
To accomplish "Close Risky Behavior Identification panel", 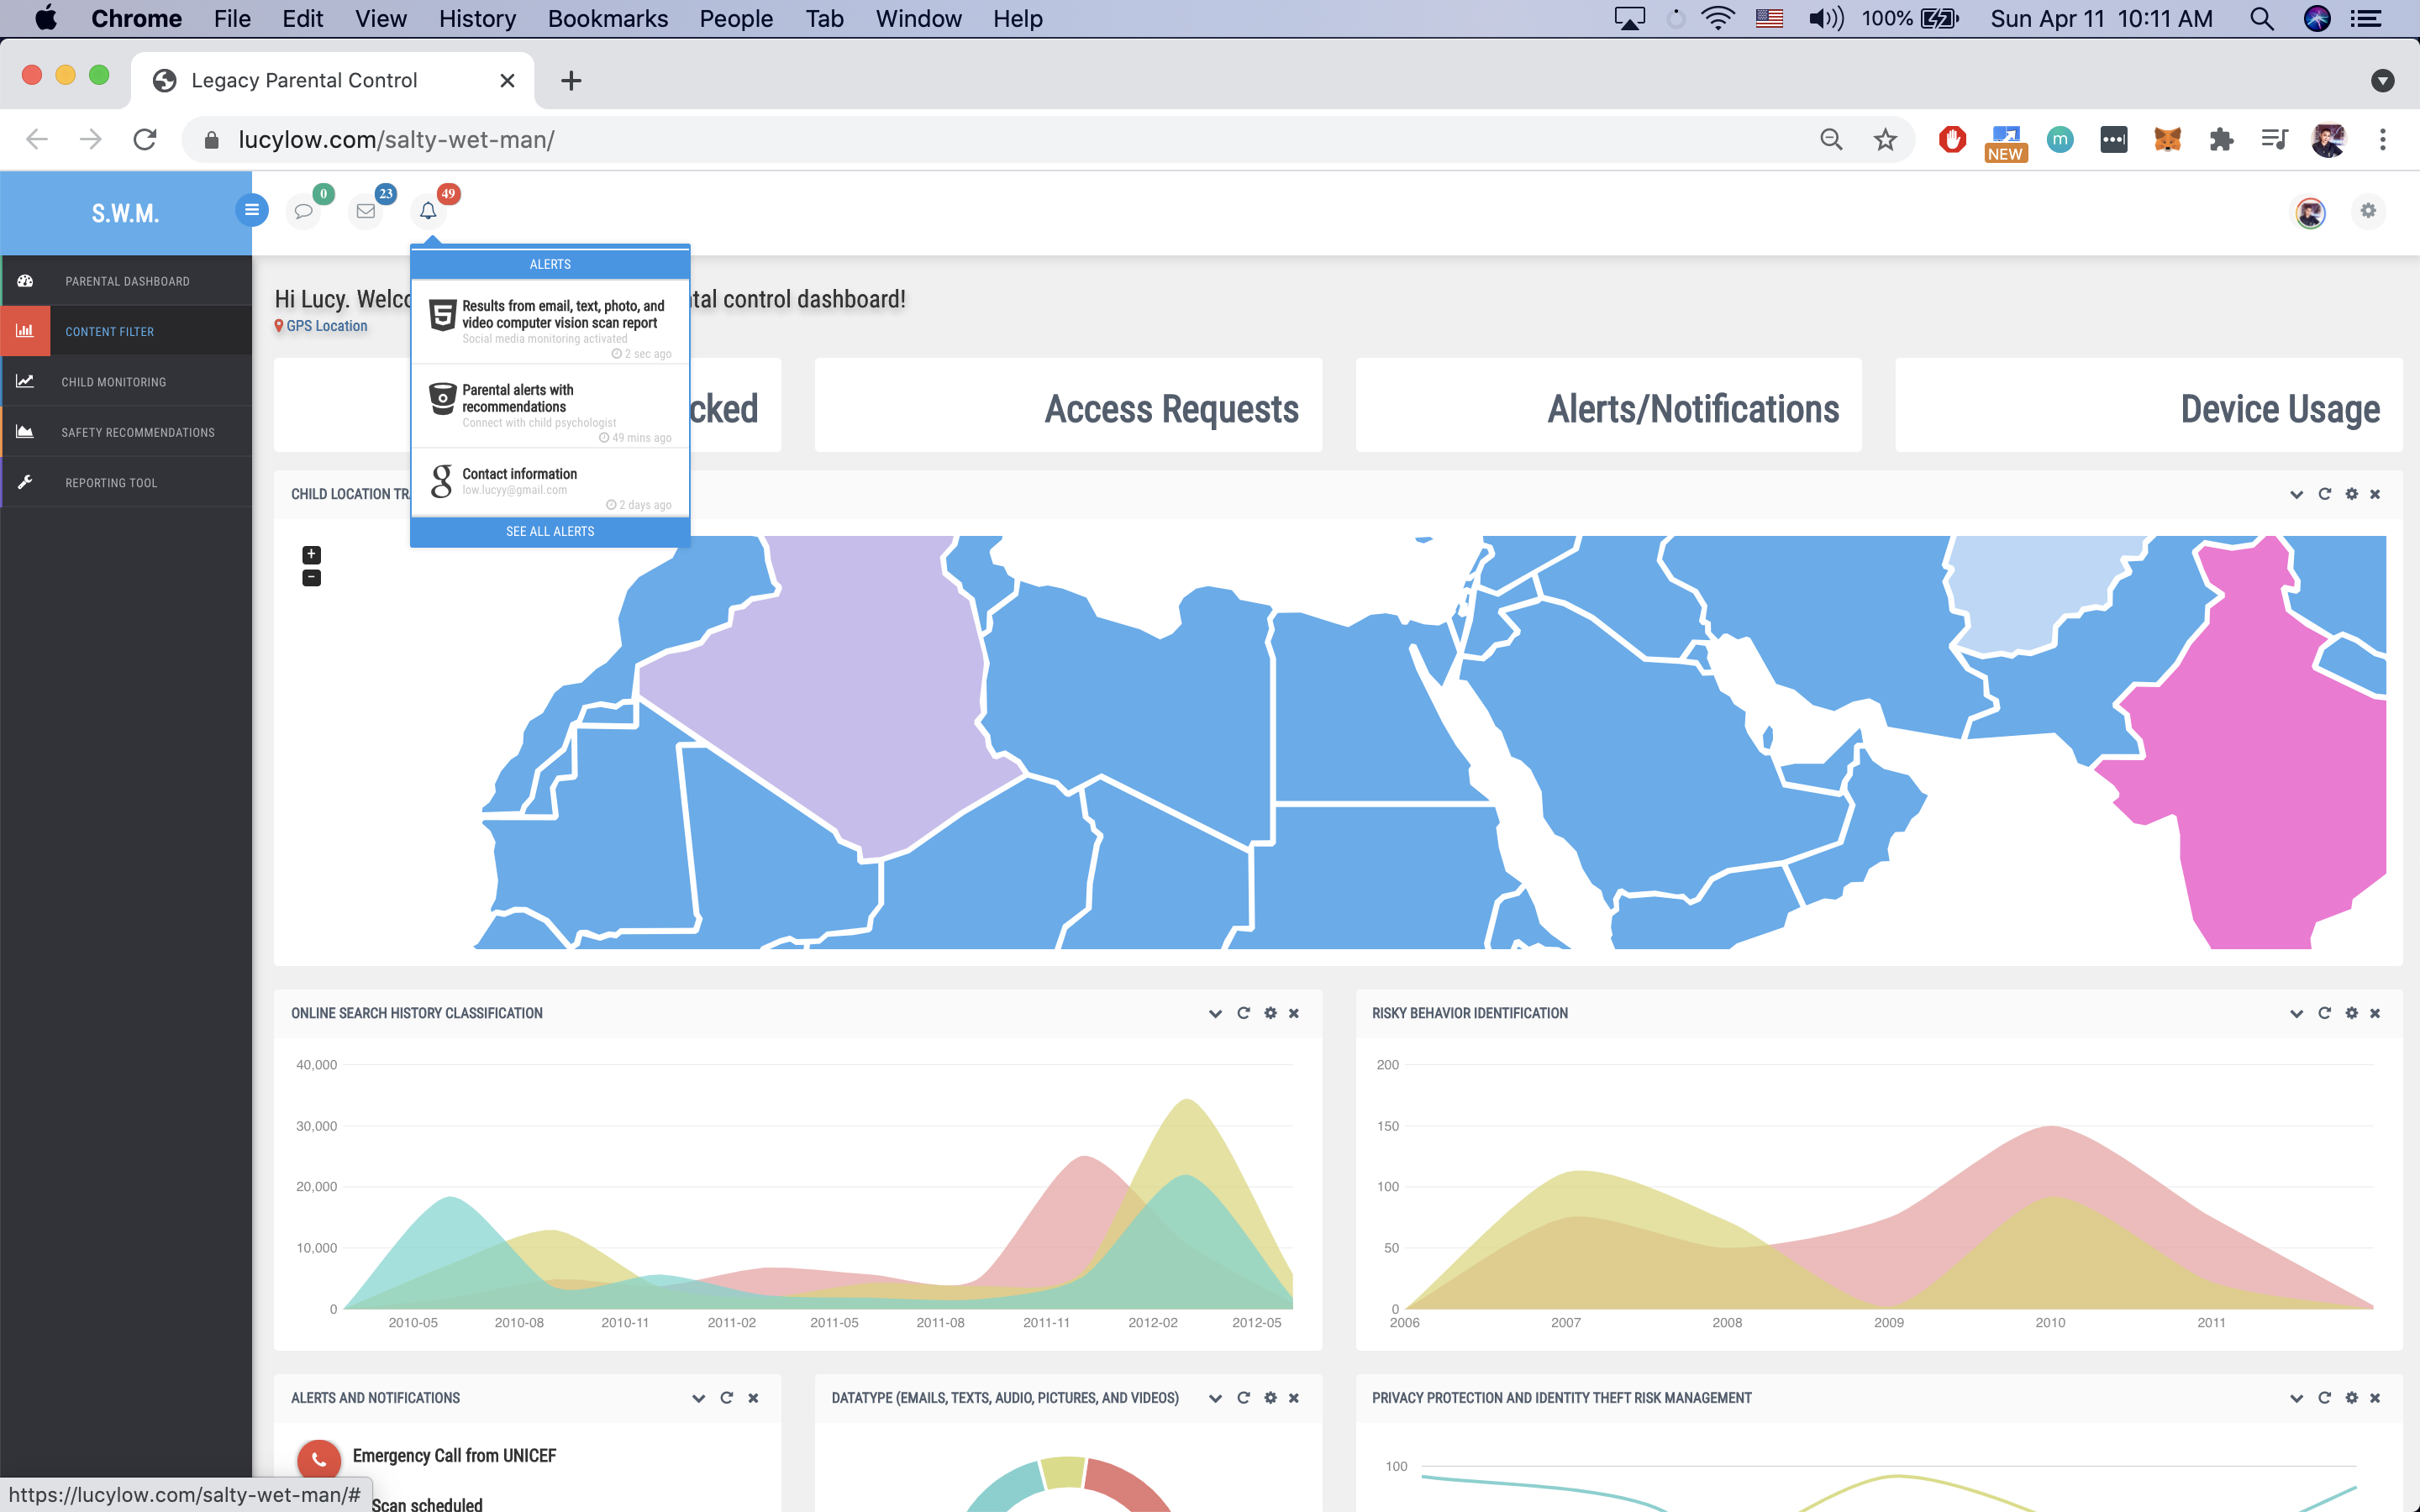I will 2375,1013.
